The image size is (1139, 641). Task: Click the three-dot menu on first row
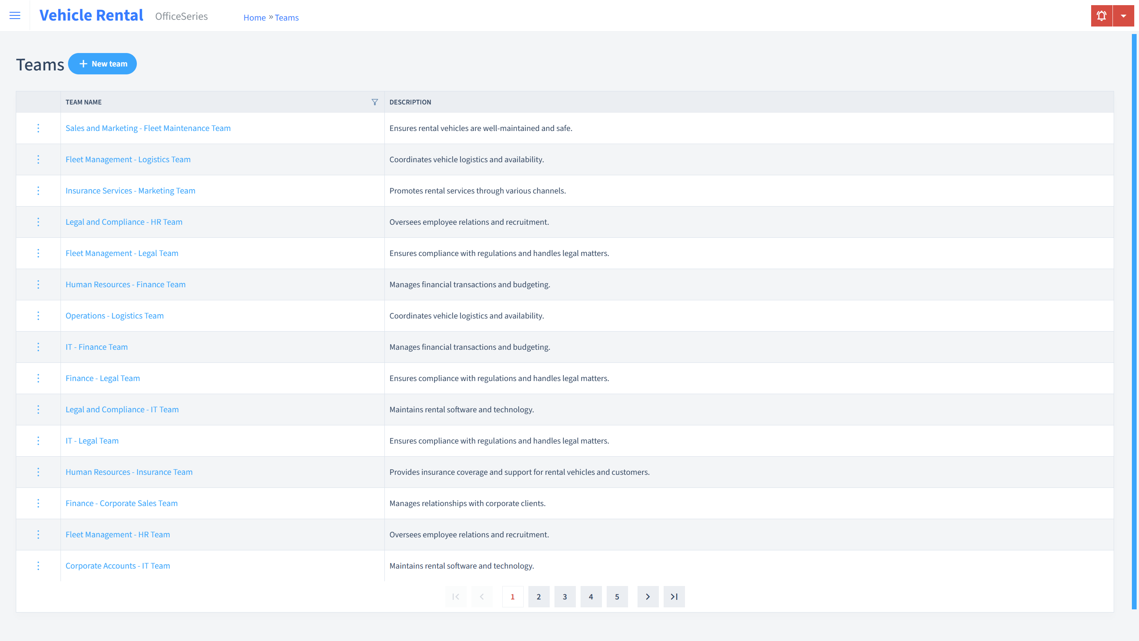pos(38,127)
